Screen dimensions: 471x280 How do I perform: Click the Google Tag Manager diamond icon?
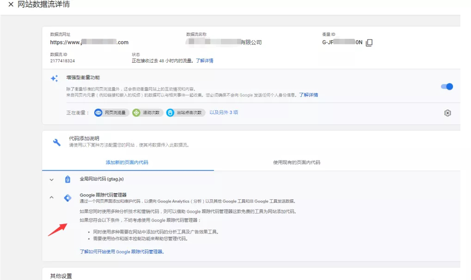67,198
